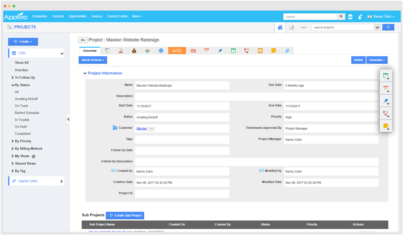Open the 360° view tab
The width and height of the screenshot is (405, 236).
[x=177, y=51]
